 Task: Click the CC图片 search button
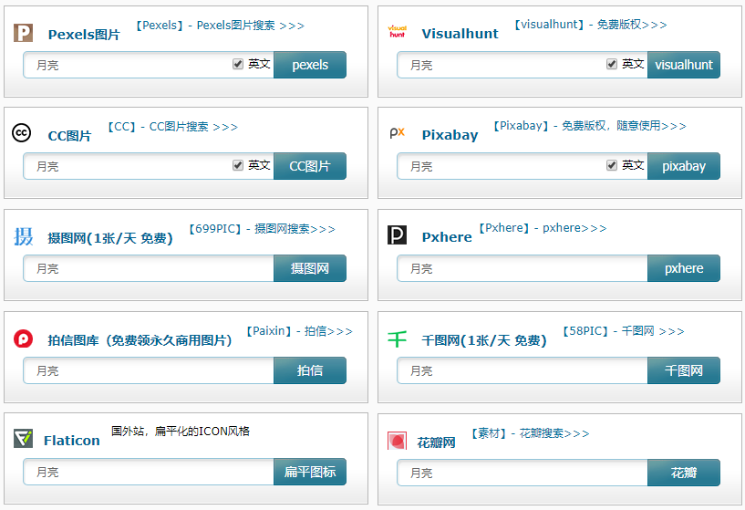coord(310,166)
